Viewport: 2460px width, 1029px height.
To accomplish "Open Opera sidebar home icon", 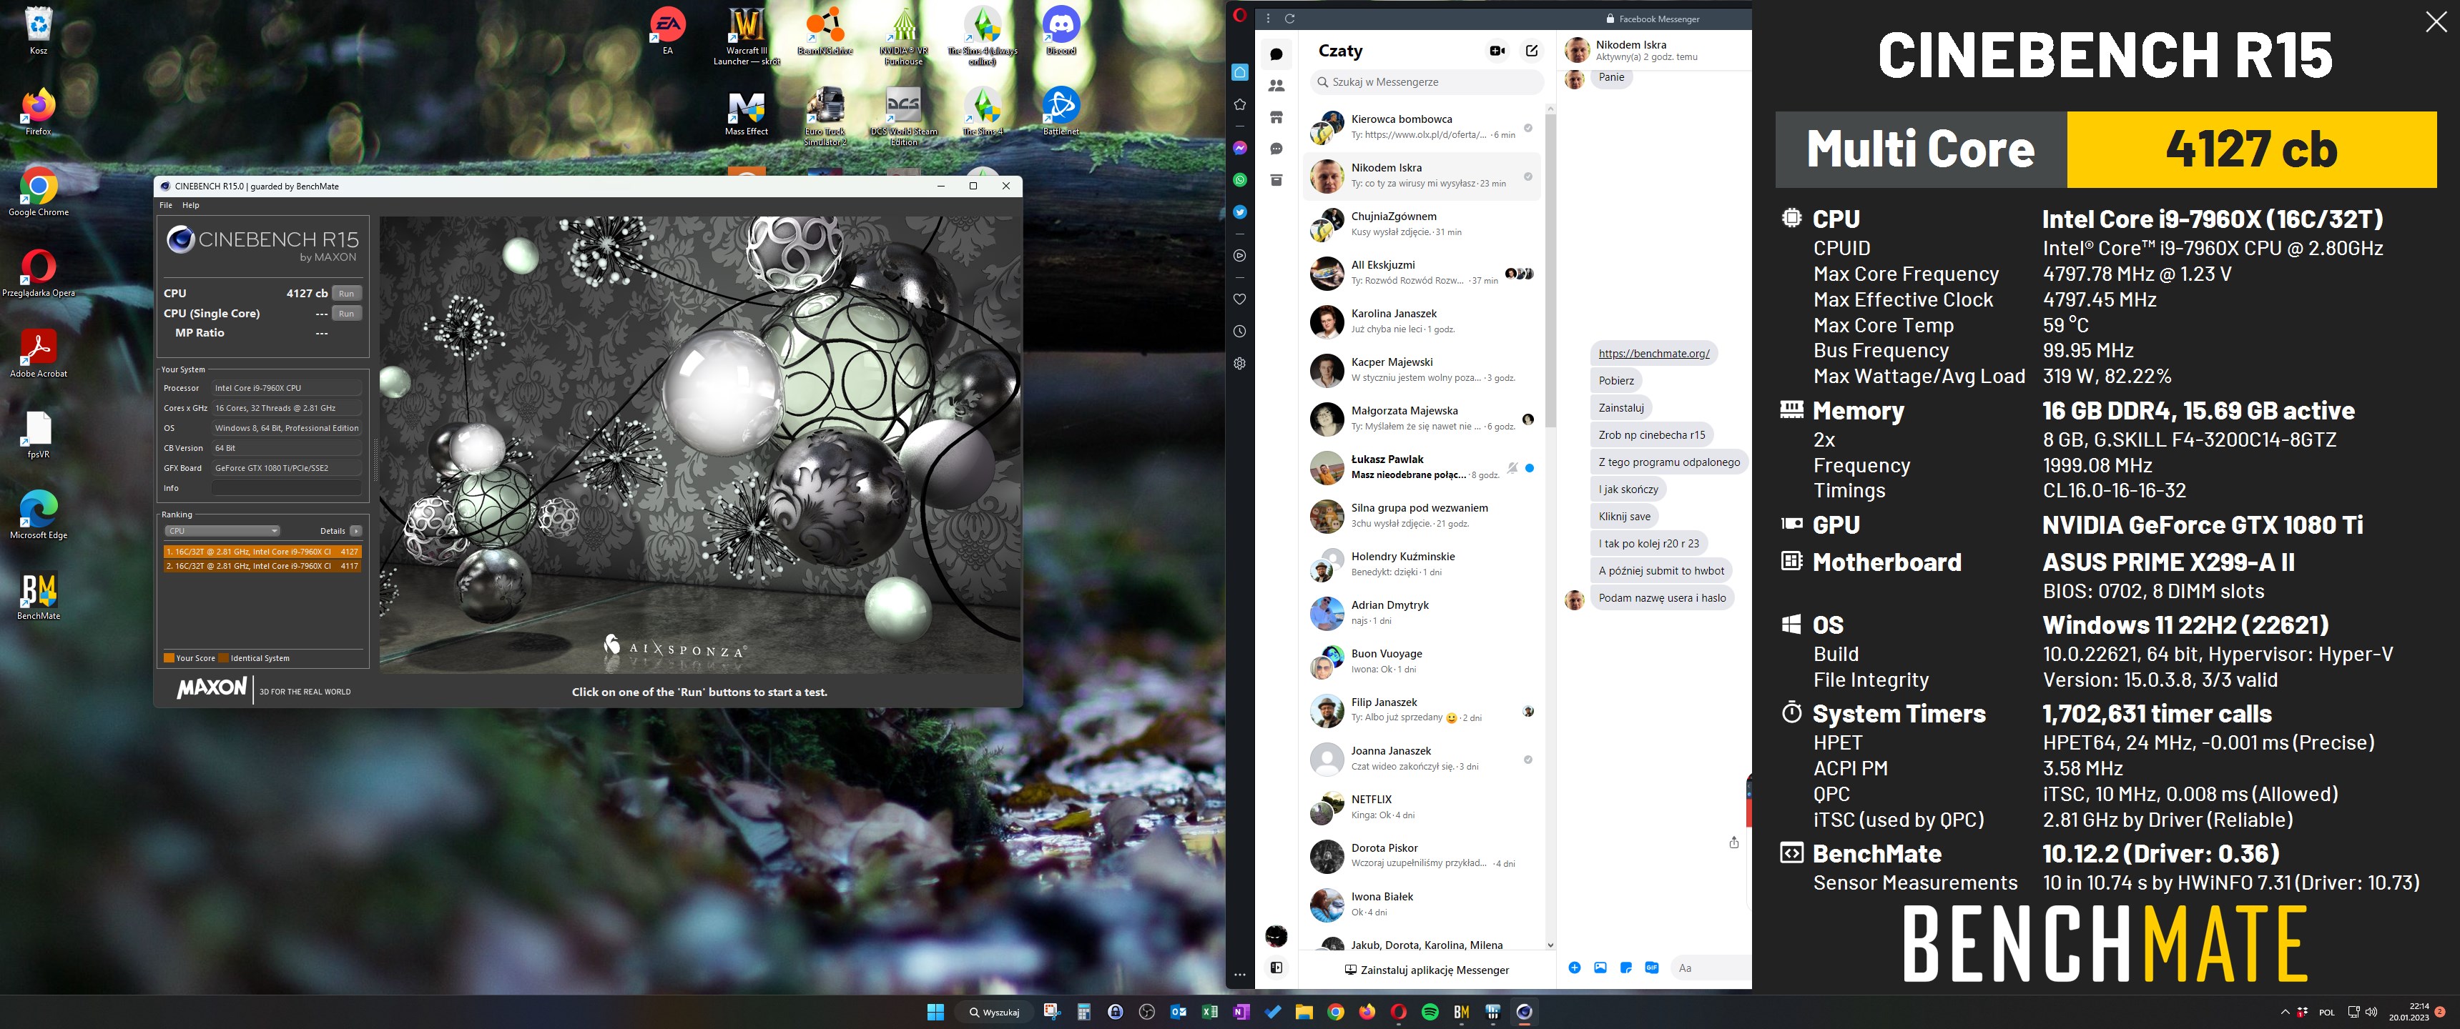I will click(1239, 73).
